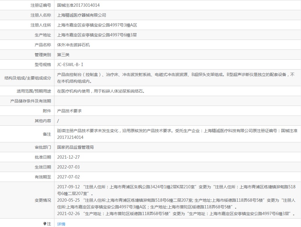The image size is (301, 227).
Task: Click the 生效日期 row label
Action: tap(43, 167)
